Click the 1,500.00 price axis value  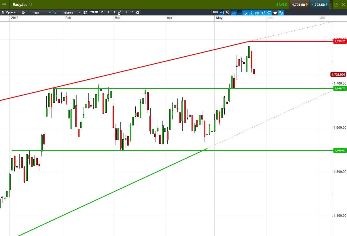340,172
